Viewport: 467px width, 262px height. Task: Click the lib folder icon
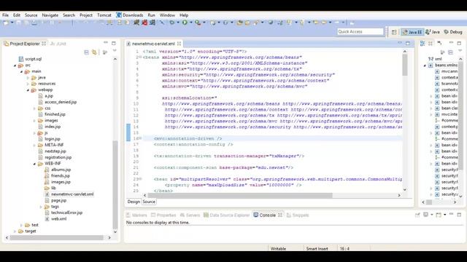[47, 188]
